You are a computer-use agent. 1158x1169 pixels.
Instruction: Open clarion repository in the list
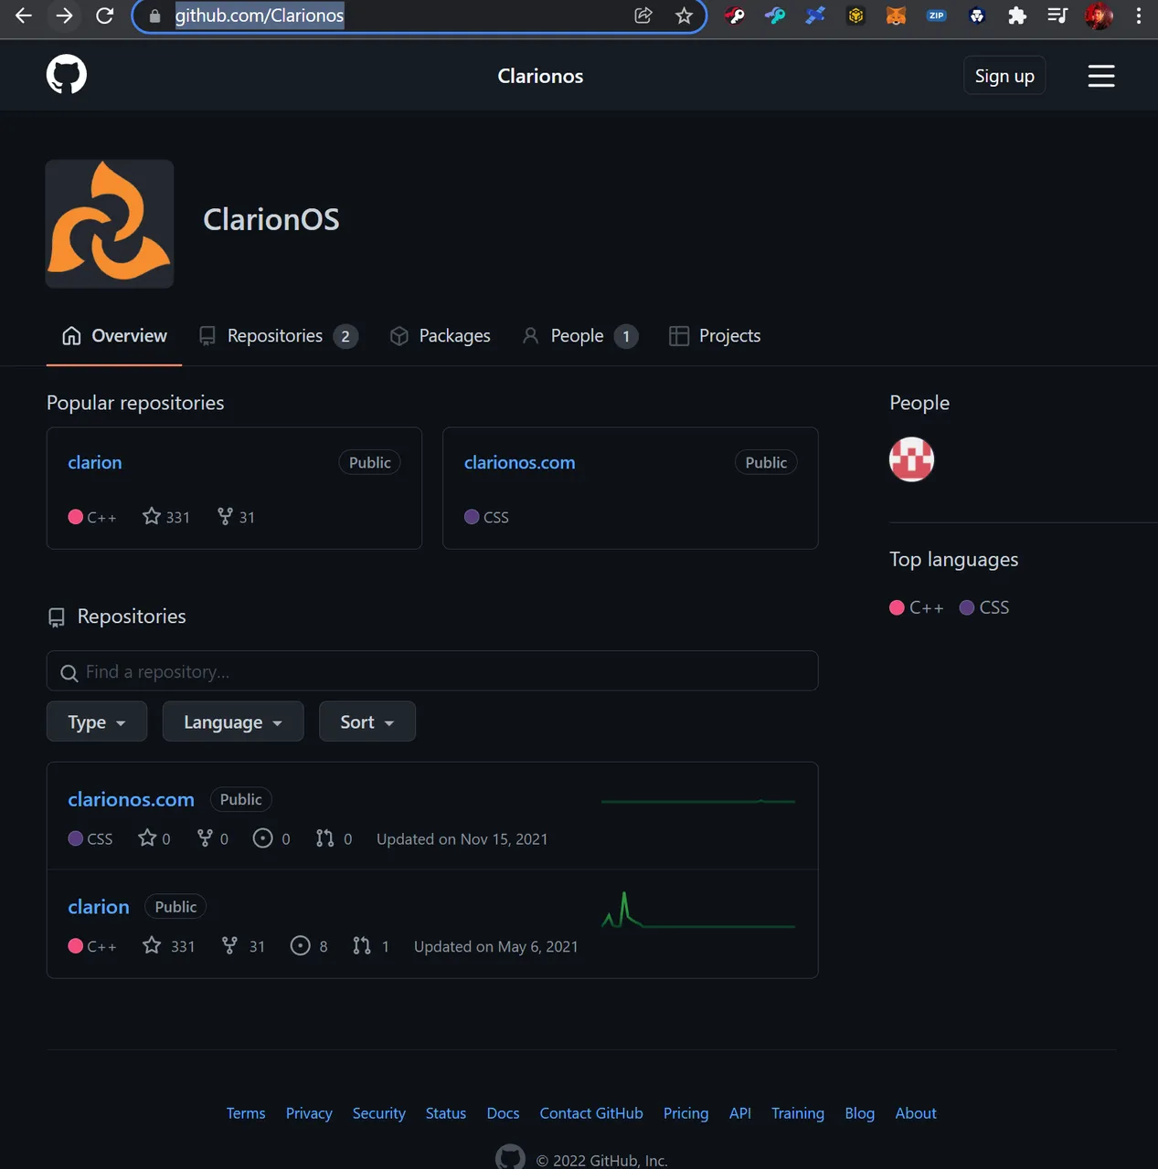(x=99, y=907)
